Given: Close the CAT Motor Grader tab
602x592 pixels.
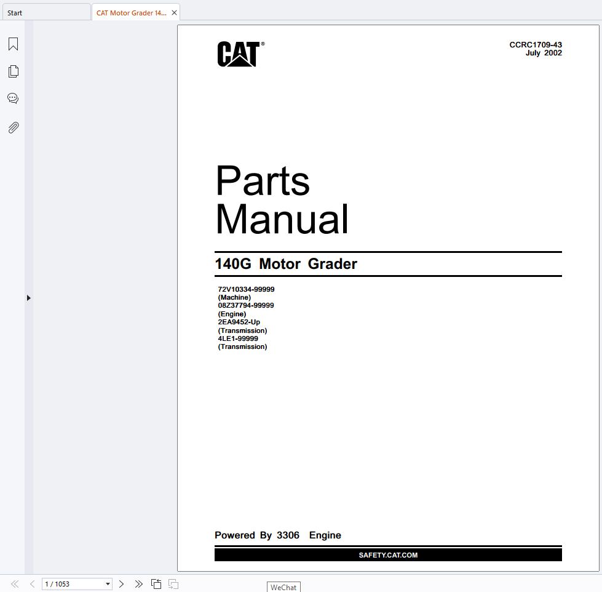Looking at the screenshot, I should point(174,13).
